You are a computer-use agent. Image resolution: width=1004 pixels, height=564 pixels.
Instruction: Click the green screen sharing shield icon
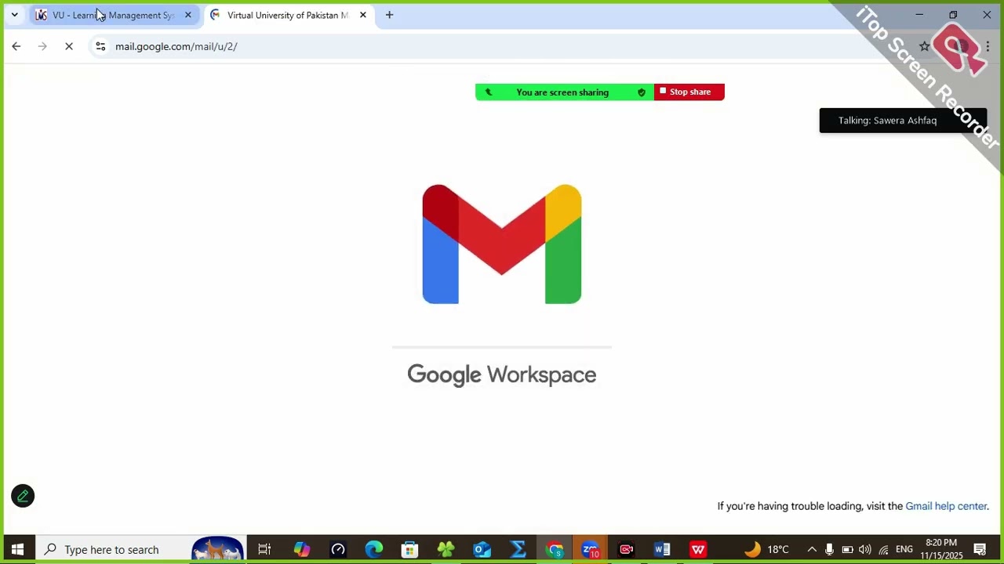(642, 92)
